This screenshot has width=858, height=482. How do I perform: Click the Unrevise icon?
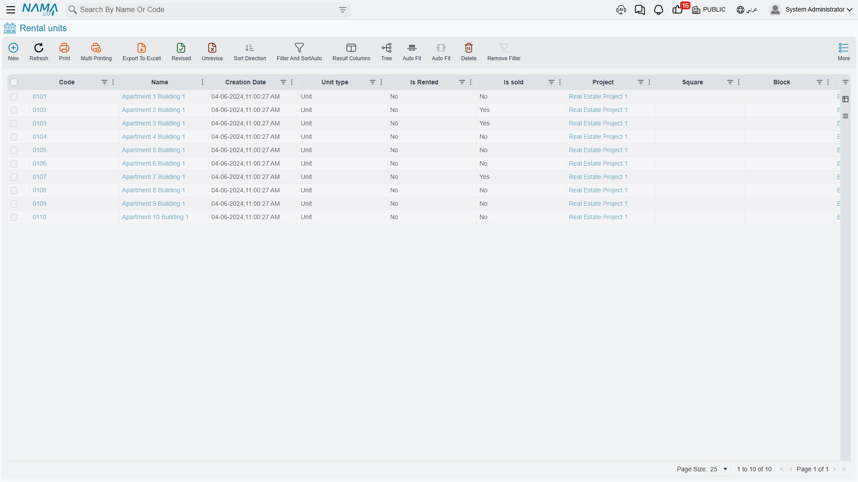coord(212,48)
